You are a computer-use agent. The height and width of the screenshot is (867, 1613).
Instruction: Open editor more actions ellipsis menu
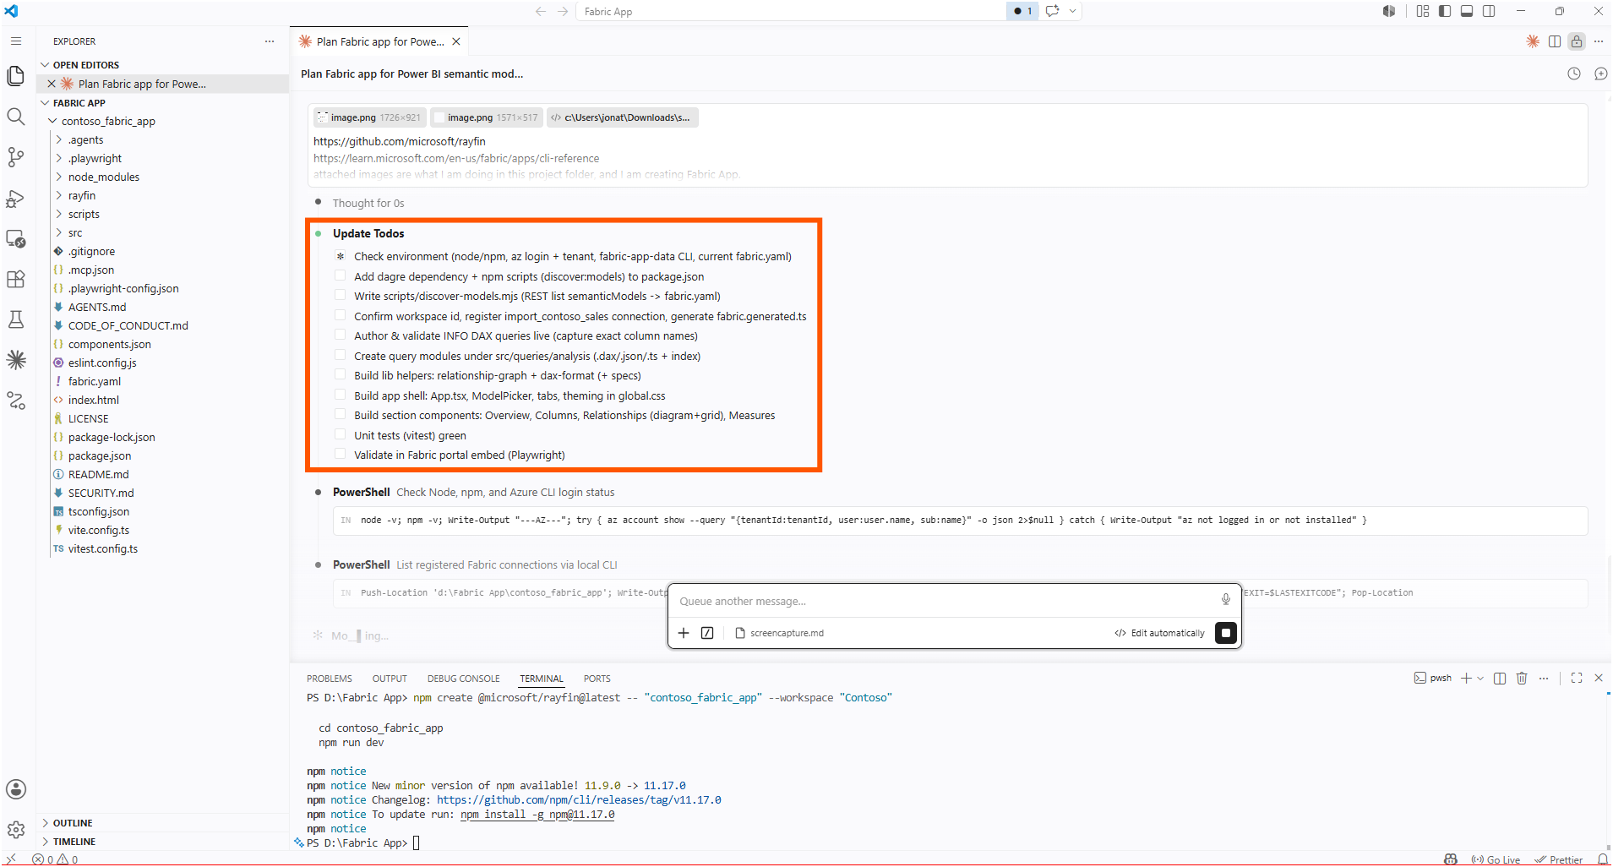[x=1599, y=41]
